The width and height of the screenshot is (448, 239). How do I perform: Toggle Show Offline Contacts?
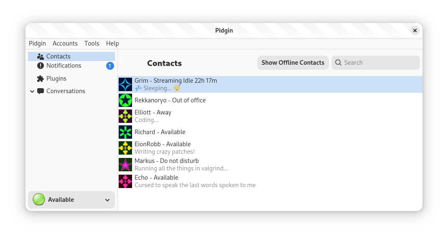coord(293,63)
